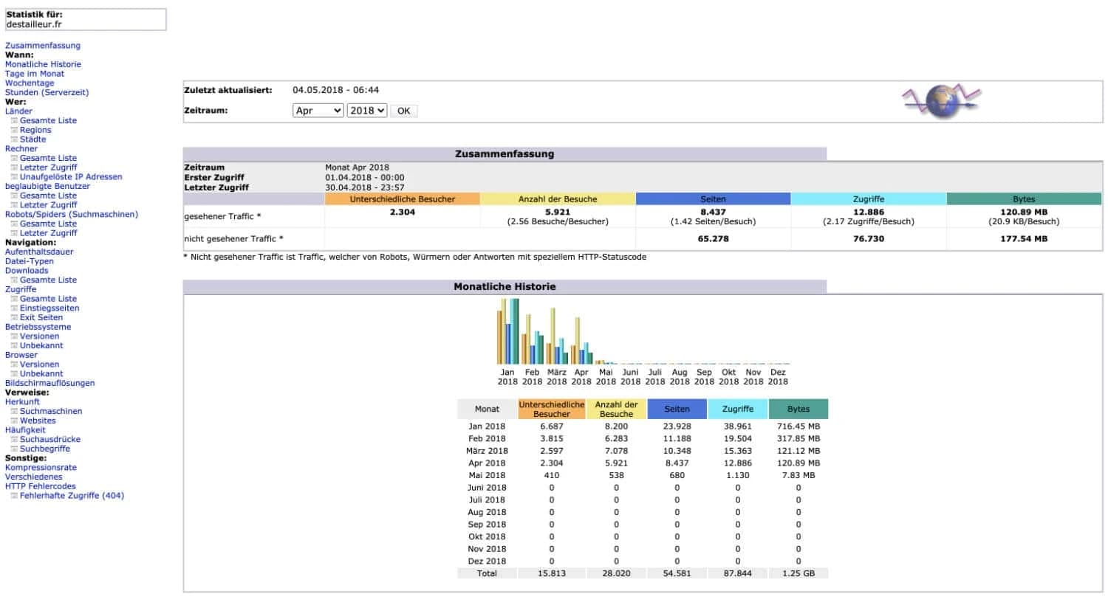Image resolution: width=1108 pixels, height=608 pixels.
Task: Click the list icon beside Fehlerhafte Zugriffe (404)
Action: point(14,495)
